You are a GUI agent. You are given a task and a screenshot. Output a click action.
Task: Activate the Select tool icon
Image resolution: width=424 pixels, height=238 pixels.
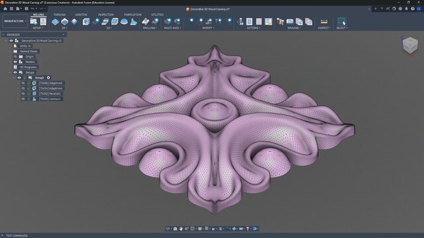click(342, 22)
